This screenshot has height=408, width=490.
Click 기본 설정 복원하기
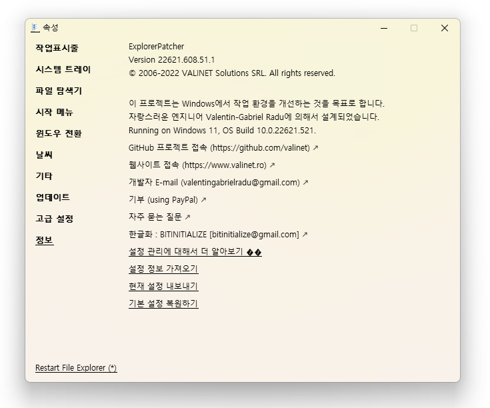(163, 303)
